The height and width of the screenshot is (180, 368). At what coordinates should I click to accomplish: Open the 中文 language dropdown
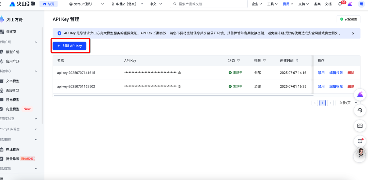[x=156, y=4]
